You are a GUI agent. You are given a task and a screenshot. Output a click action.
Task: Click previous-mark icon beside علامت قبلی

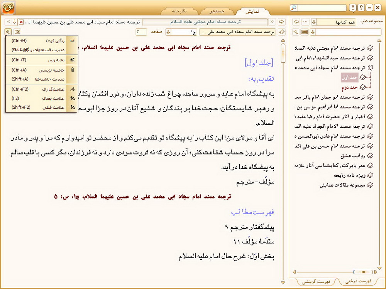pyautogui.click(x=72, y=107)
